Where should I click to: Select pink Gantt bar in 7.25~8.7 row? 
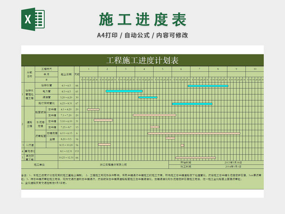coord(155,127)
